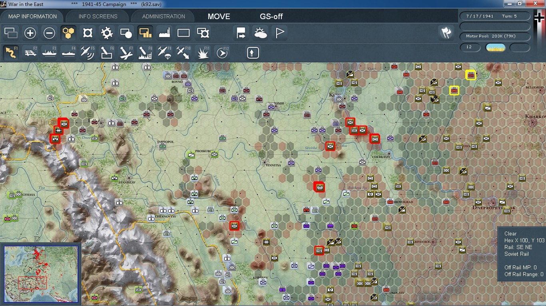Toggle the highlighted yellow bar-chart icon
The image size is (546, 306).
tap(145, 33)
